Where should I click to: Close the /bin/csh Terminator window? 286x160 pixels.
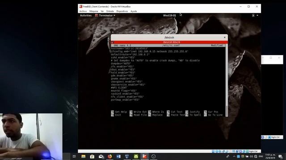pyautogui.click(x=224, y=37)
